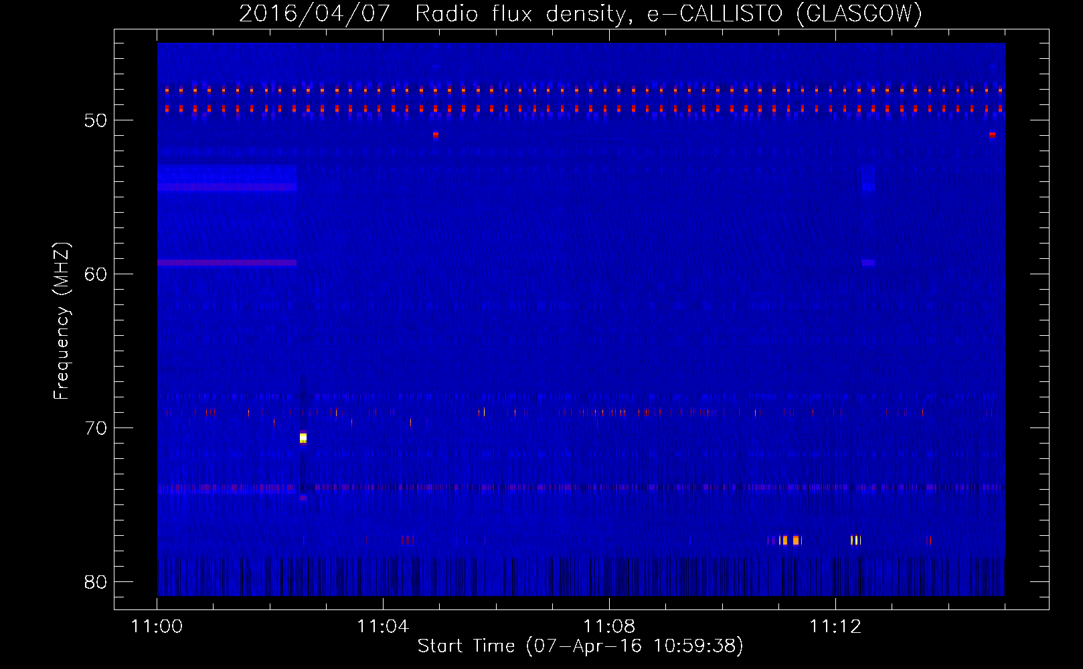Click the '11:04' time tick label

pyautogui.click(x=383, y=626)
